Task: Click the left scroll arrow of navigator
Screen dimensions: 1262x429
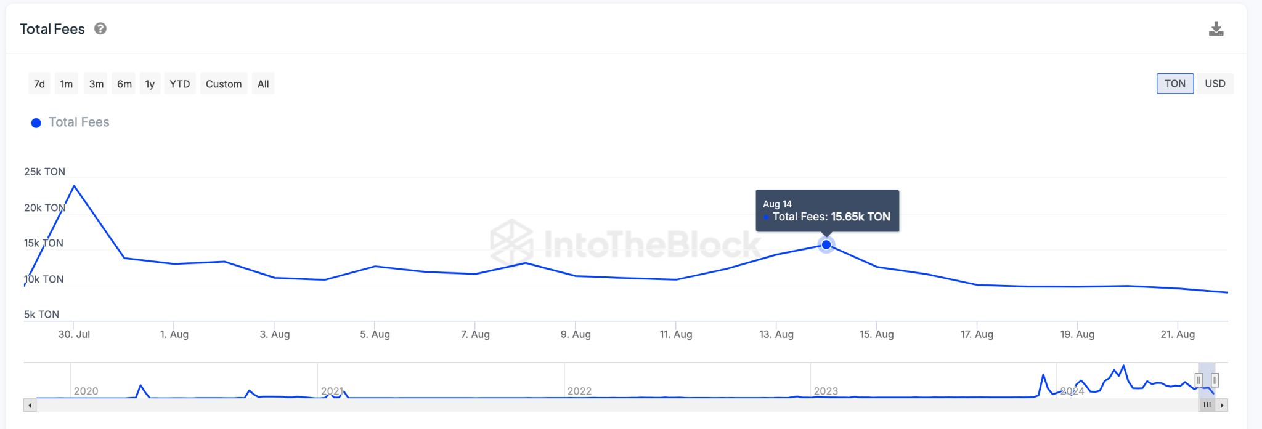Action: tap(30, 405)
